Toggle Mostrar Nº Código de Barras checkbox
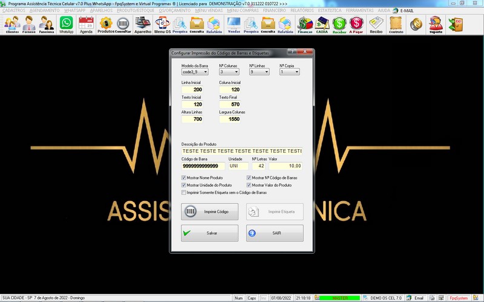 coord(249,178)
